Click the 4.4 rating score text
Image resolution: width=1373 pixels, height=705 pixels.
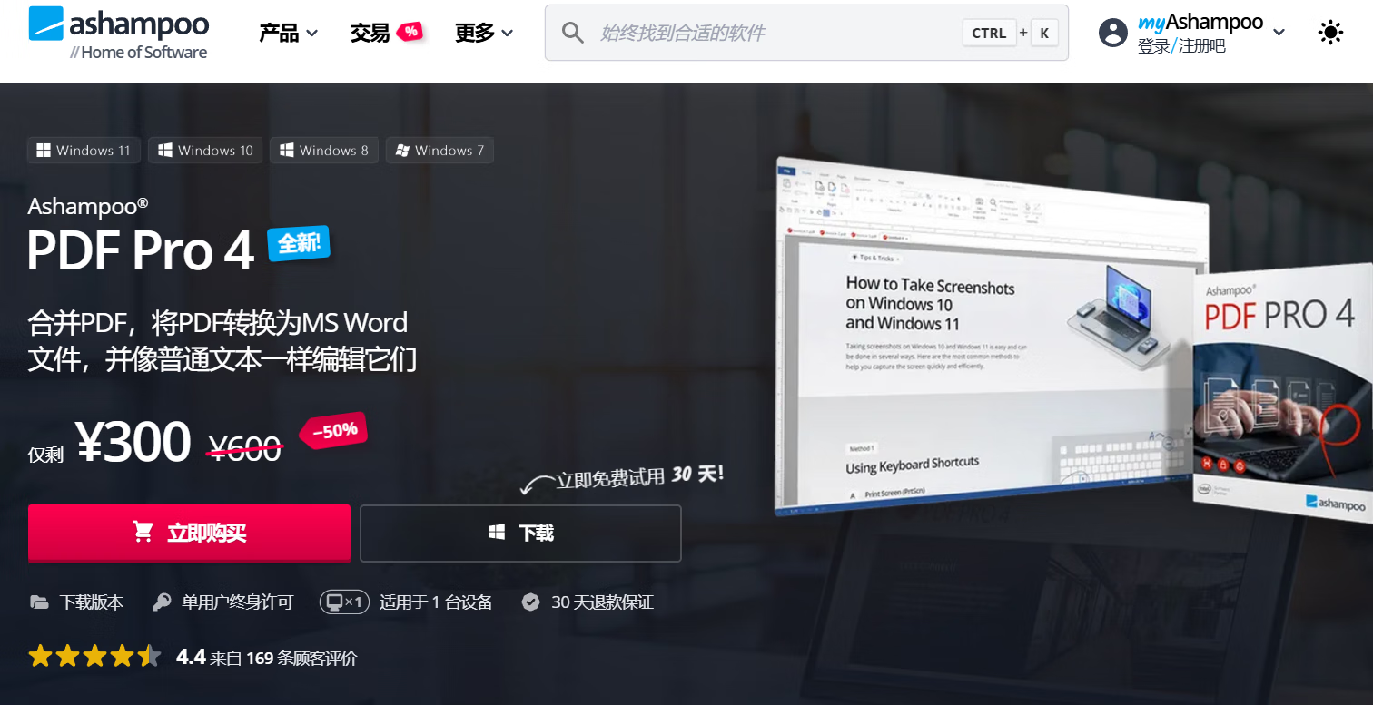191,657
